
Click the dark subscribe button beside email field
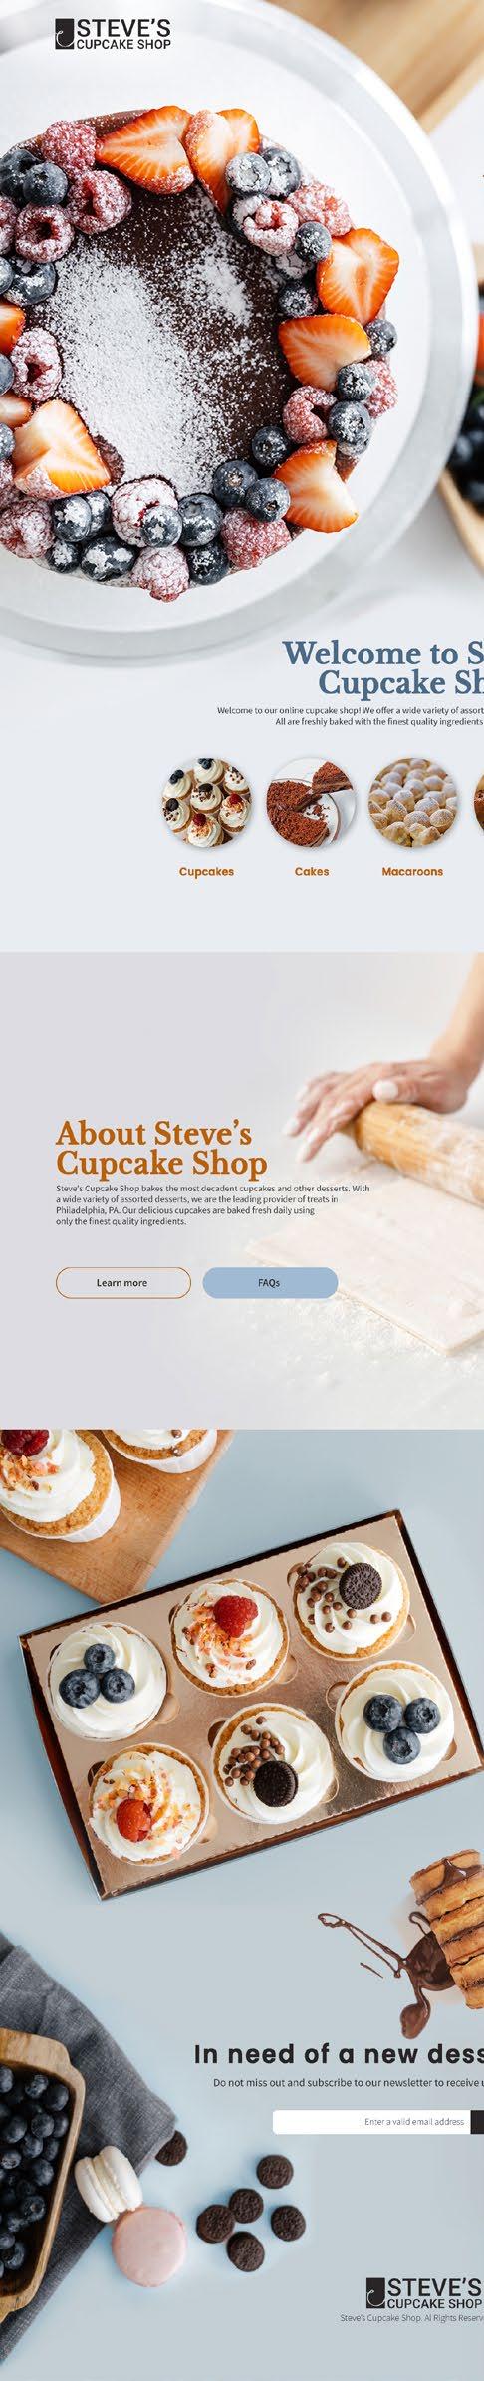(x=477, y=2121)
